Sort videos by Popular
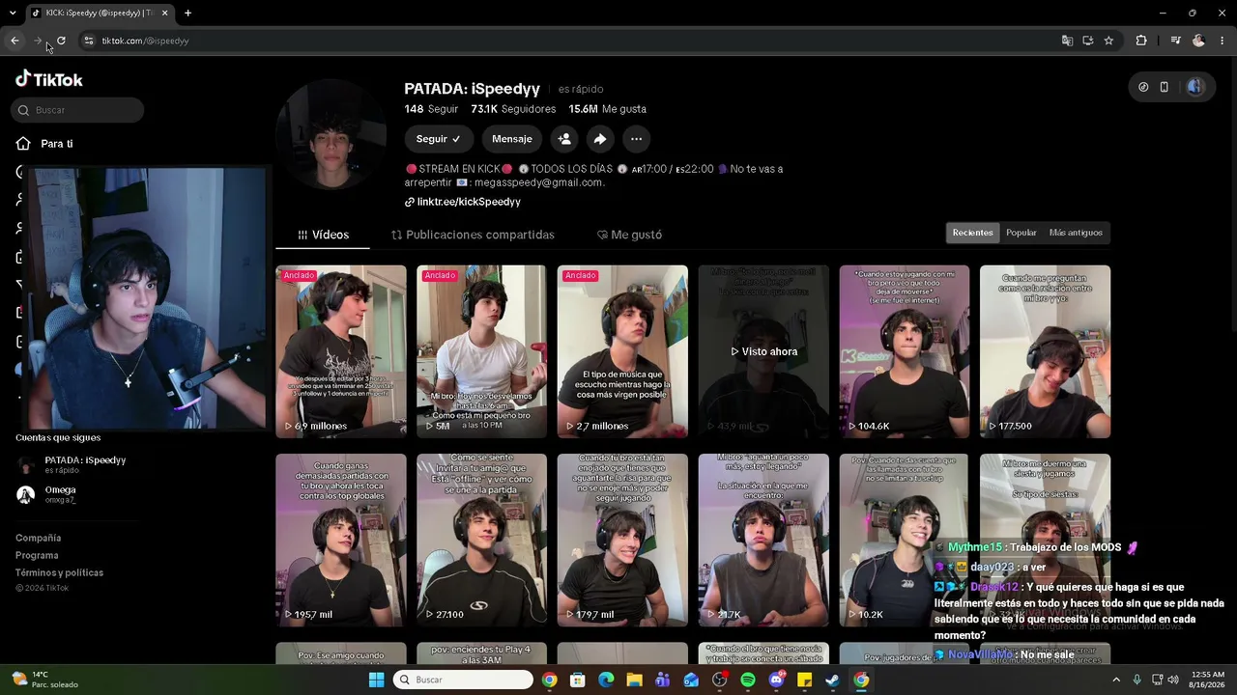The image size is (1237, 695). (x=1021, y=233)
